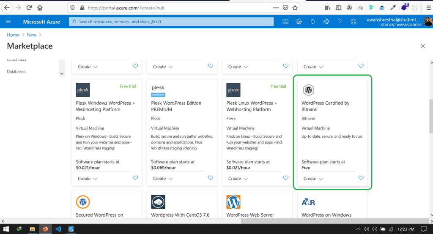Favorite WordPress Certified by Bitnami with the heart
This screenshot has width=433, height=234.
click(x=361, y=178)
